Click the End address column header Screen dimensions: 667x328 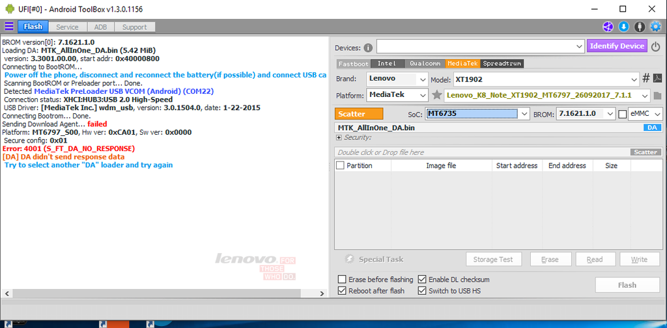[x=567, y=166]
